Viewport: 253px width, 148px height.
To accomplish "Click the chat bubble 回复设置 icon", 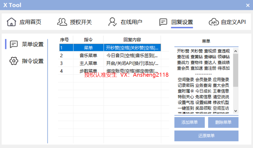I will click(x=163, y=22).
